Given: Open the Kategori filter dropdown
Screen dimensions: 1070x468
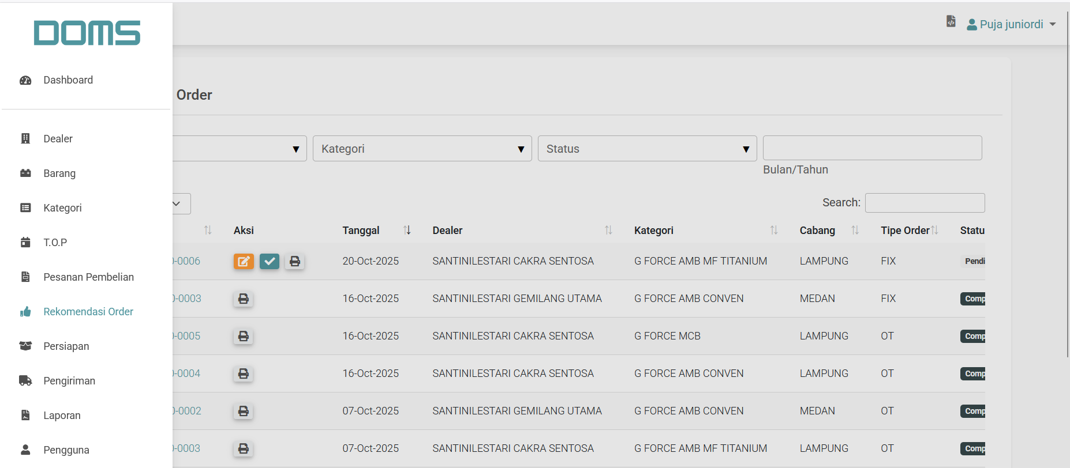Looking at the screenshot, I should 422,149.
